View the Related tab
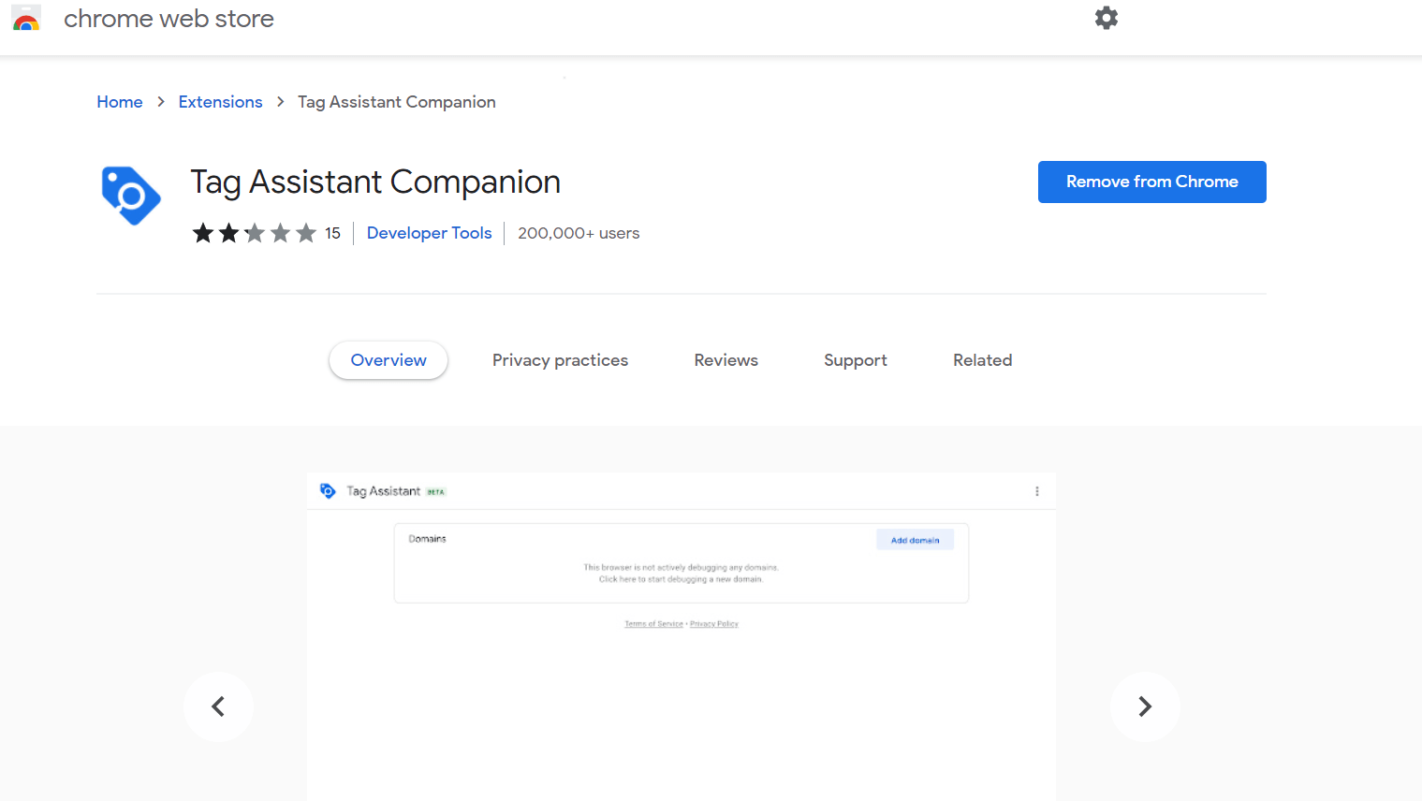1422x801 pixels. click(x=982, y=360)
